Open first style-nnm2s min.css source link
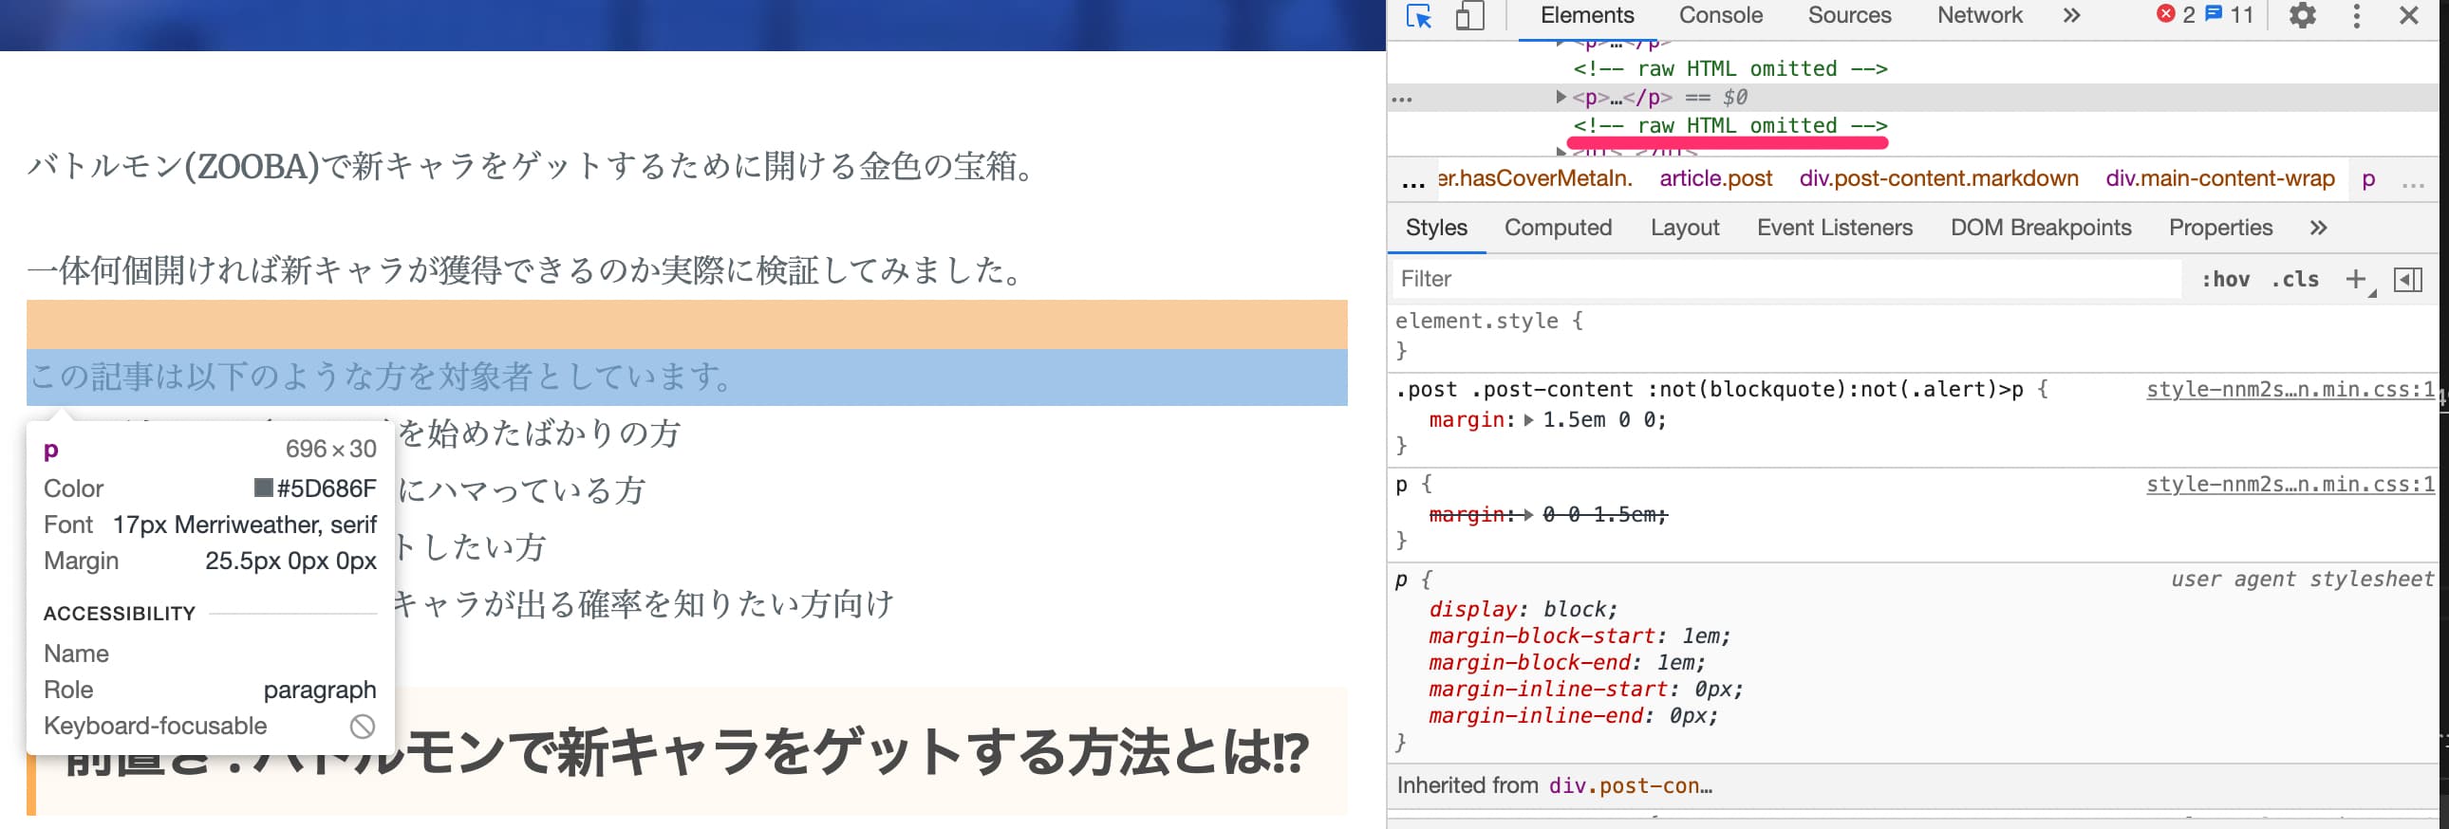2449x829 pixels. click(x=2290, y=389)
